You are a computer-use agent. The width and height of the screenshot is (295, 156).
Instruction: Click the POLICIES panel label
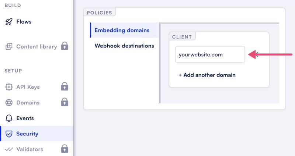99,13
